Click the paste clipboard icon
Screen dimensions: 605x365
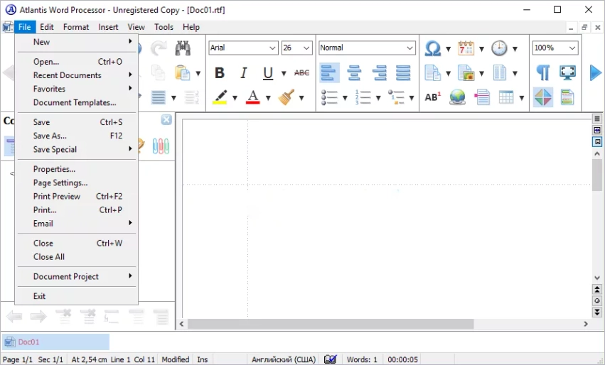[183, 73]
